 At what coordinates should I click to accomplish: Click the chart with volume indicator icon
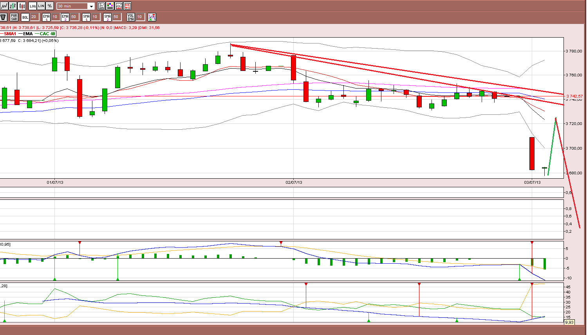[119, 6]
